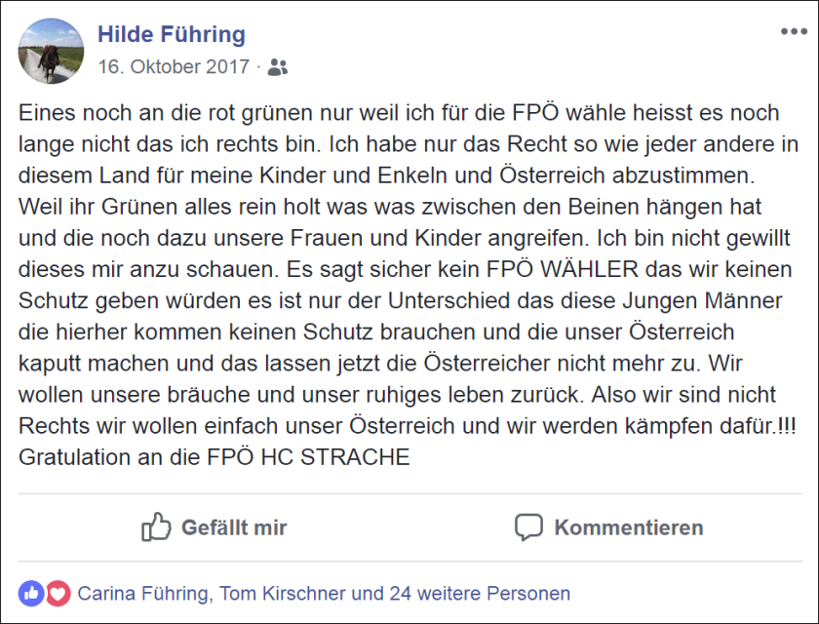Visit Carina Führing's profile

point(142,593)
